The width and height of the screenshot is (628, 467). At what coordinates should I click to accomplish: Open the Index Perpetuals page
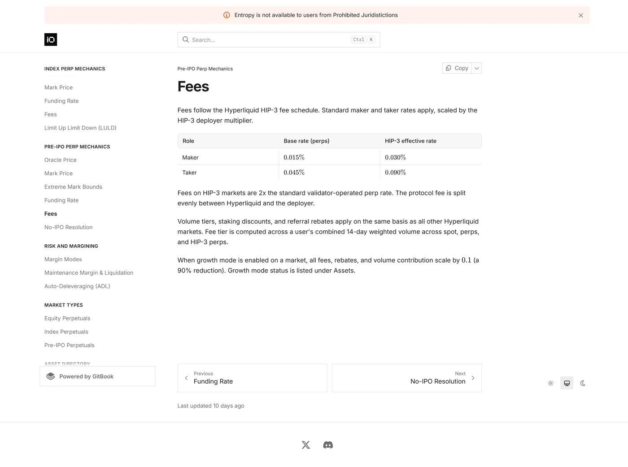click(x=66, y=332)
